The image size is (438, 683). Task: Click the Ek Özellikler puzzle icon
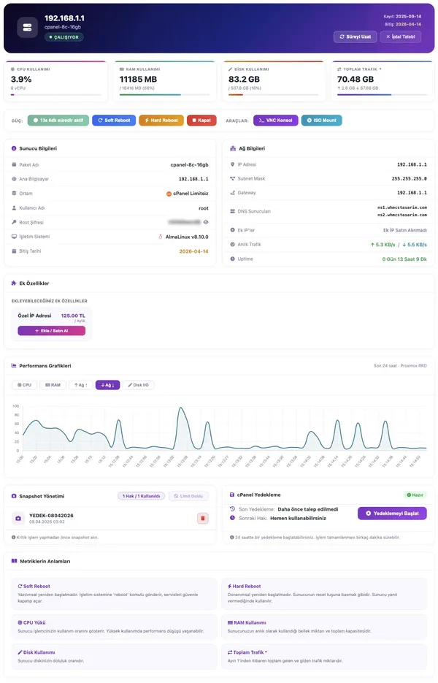click(x=14, y=283)
